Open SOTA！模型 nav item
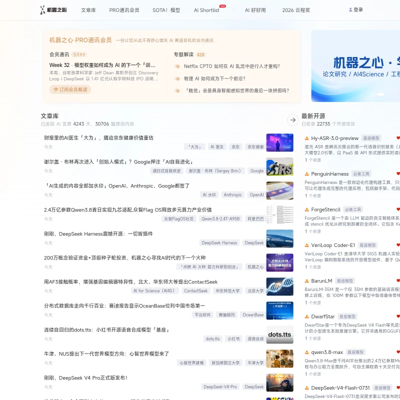Screen dimensions: 400x400 166,10
